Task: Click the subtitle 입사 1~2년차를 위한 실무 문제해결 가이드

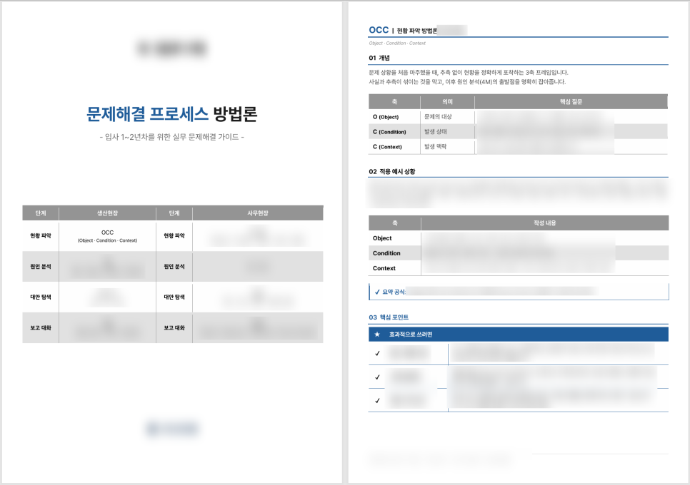Action: pyautogui.click(x=171, y=137)
